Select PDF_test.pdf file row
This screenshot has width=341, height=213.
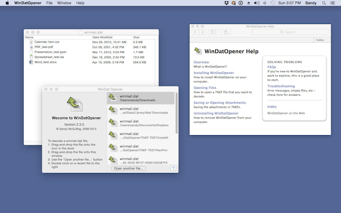click(x=90, y=47)
